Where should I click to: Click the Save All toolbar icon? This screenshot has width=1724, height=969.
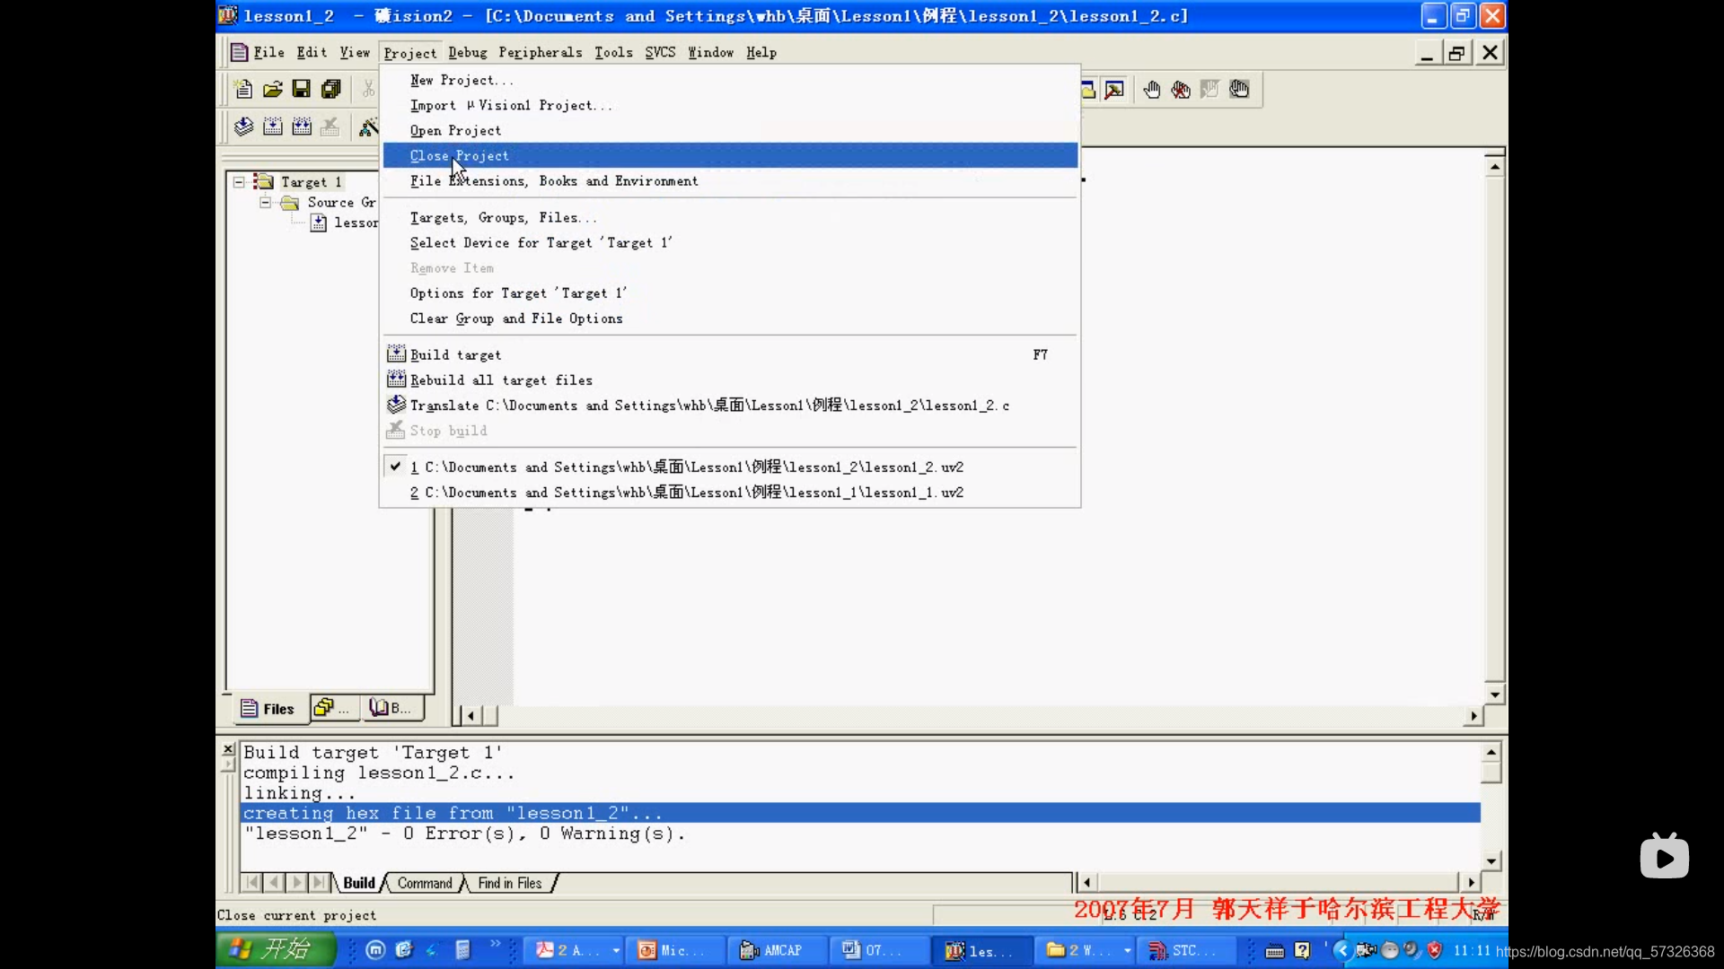click(331, 89)
